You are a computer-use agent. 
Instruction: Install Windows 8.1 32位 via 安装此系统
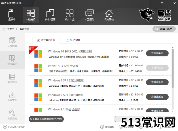click(157, 110)
